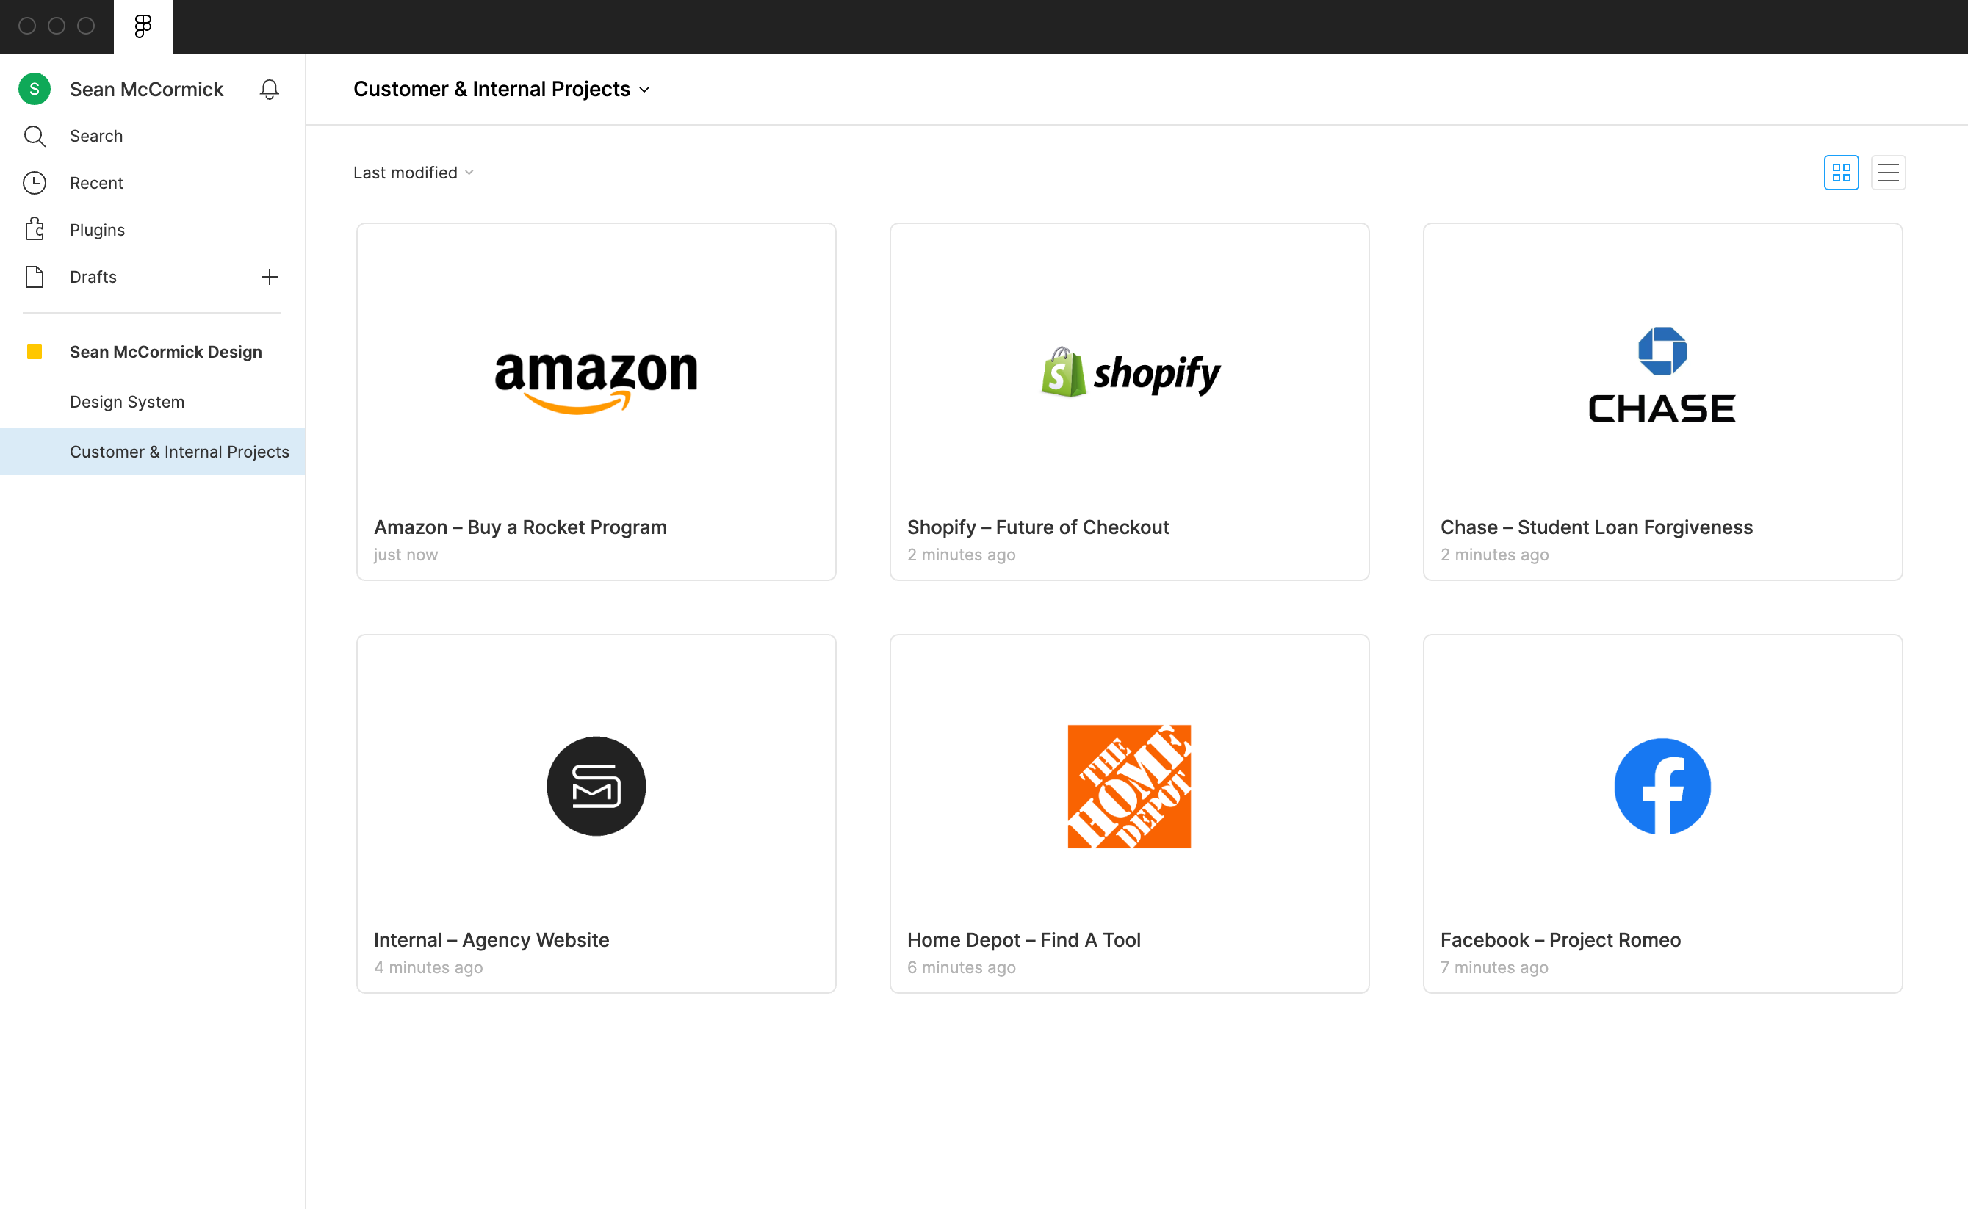Switch to grid view
The width and height of the screenshot is (1968, 1209).
1841,173
